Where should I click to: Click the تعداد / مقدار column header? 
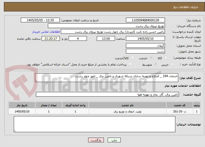point(49,105)
